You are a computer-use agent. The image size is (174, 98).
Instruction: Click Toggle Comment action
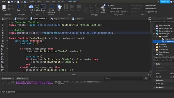150,5
